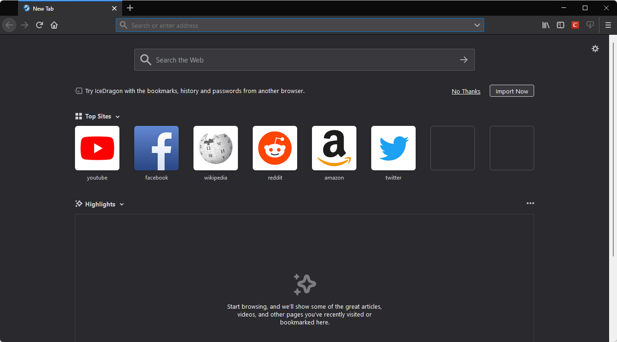Viewport: 617px width, 342px height.
Task: Open the media downloader icon
Action: (590, 25)
